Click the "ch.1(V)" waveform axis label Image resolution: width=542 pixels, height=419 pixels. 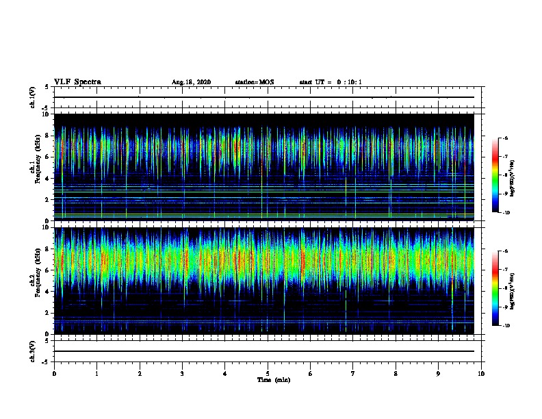coord(33,97)
